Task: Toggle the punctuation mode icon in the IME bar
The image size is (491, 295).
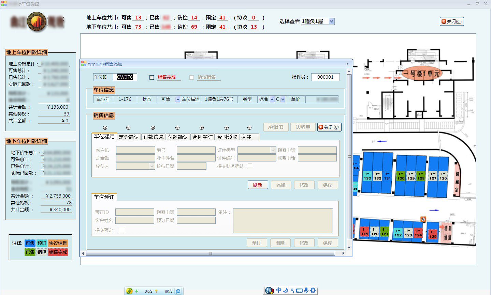Action: (292, 291)
